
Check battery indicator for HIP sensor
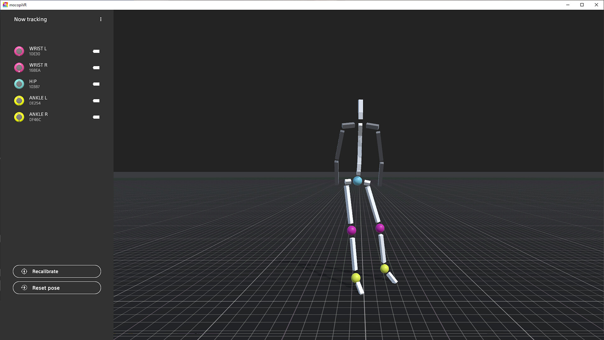pyautogui.click(x=96, y=84)
